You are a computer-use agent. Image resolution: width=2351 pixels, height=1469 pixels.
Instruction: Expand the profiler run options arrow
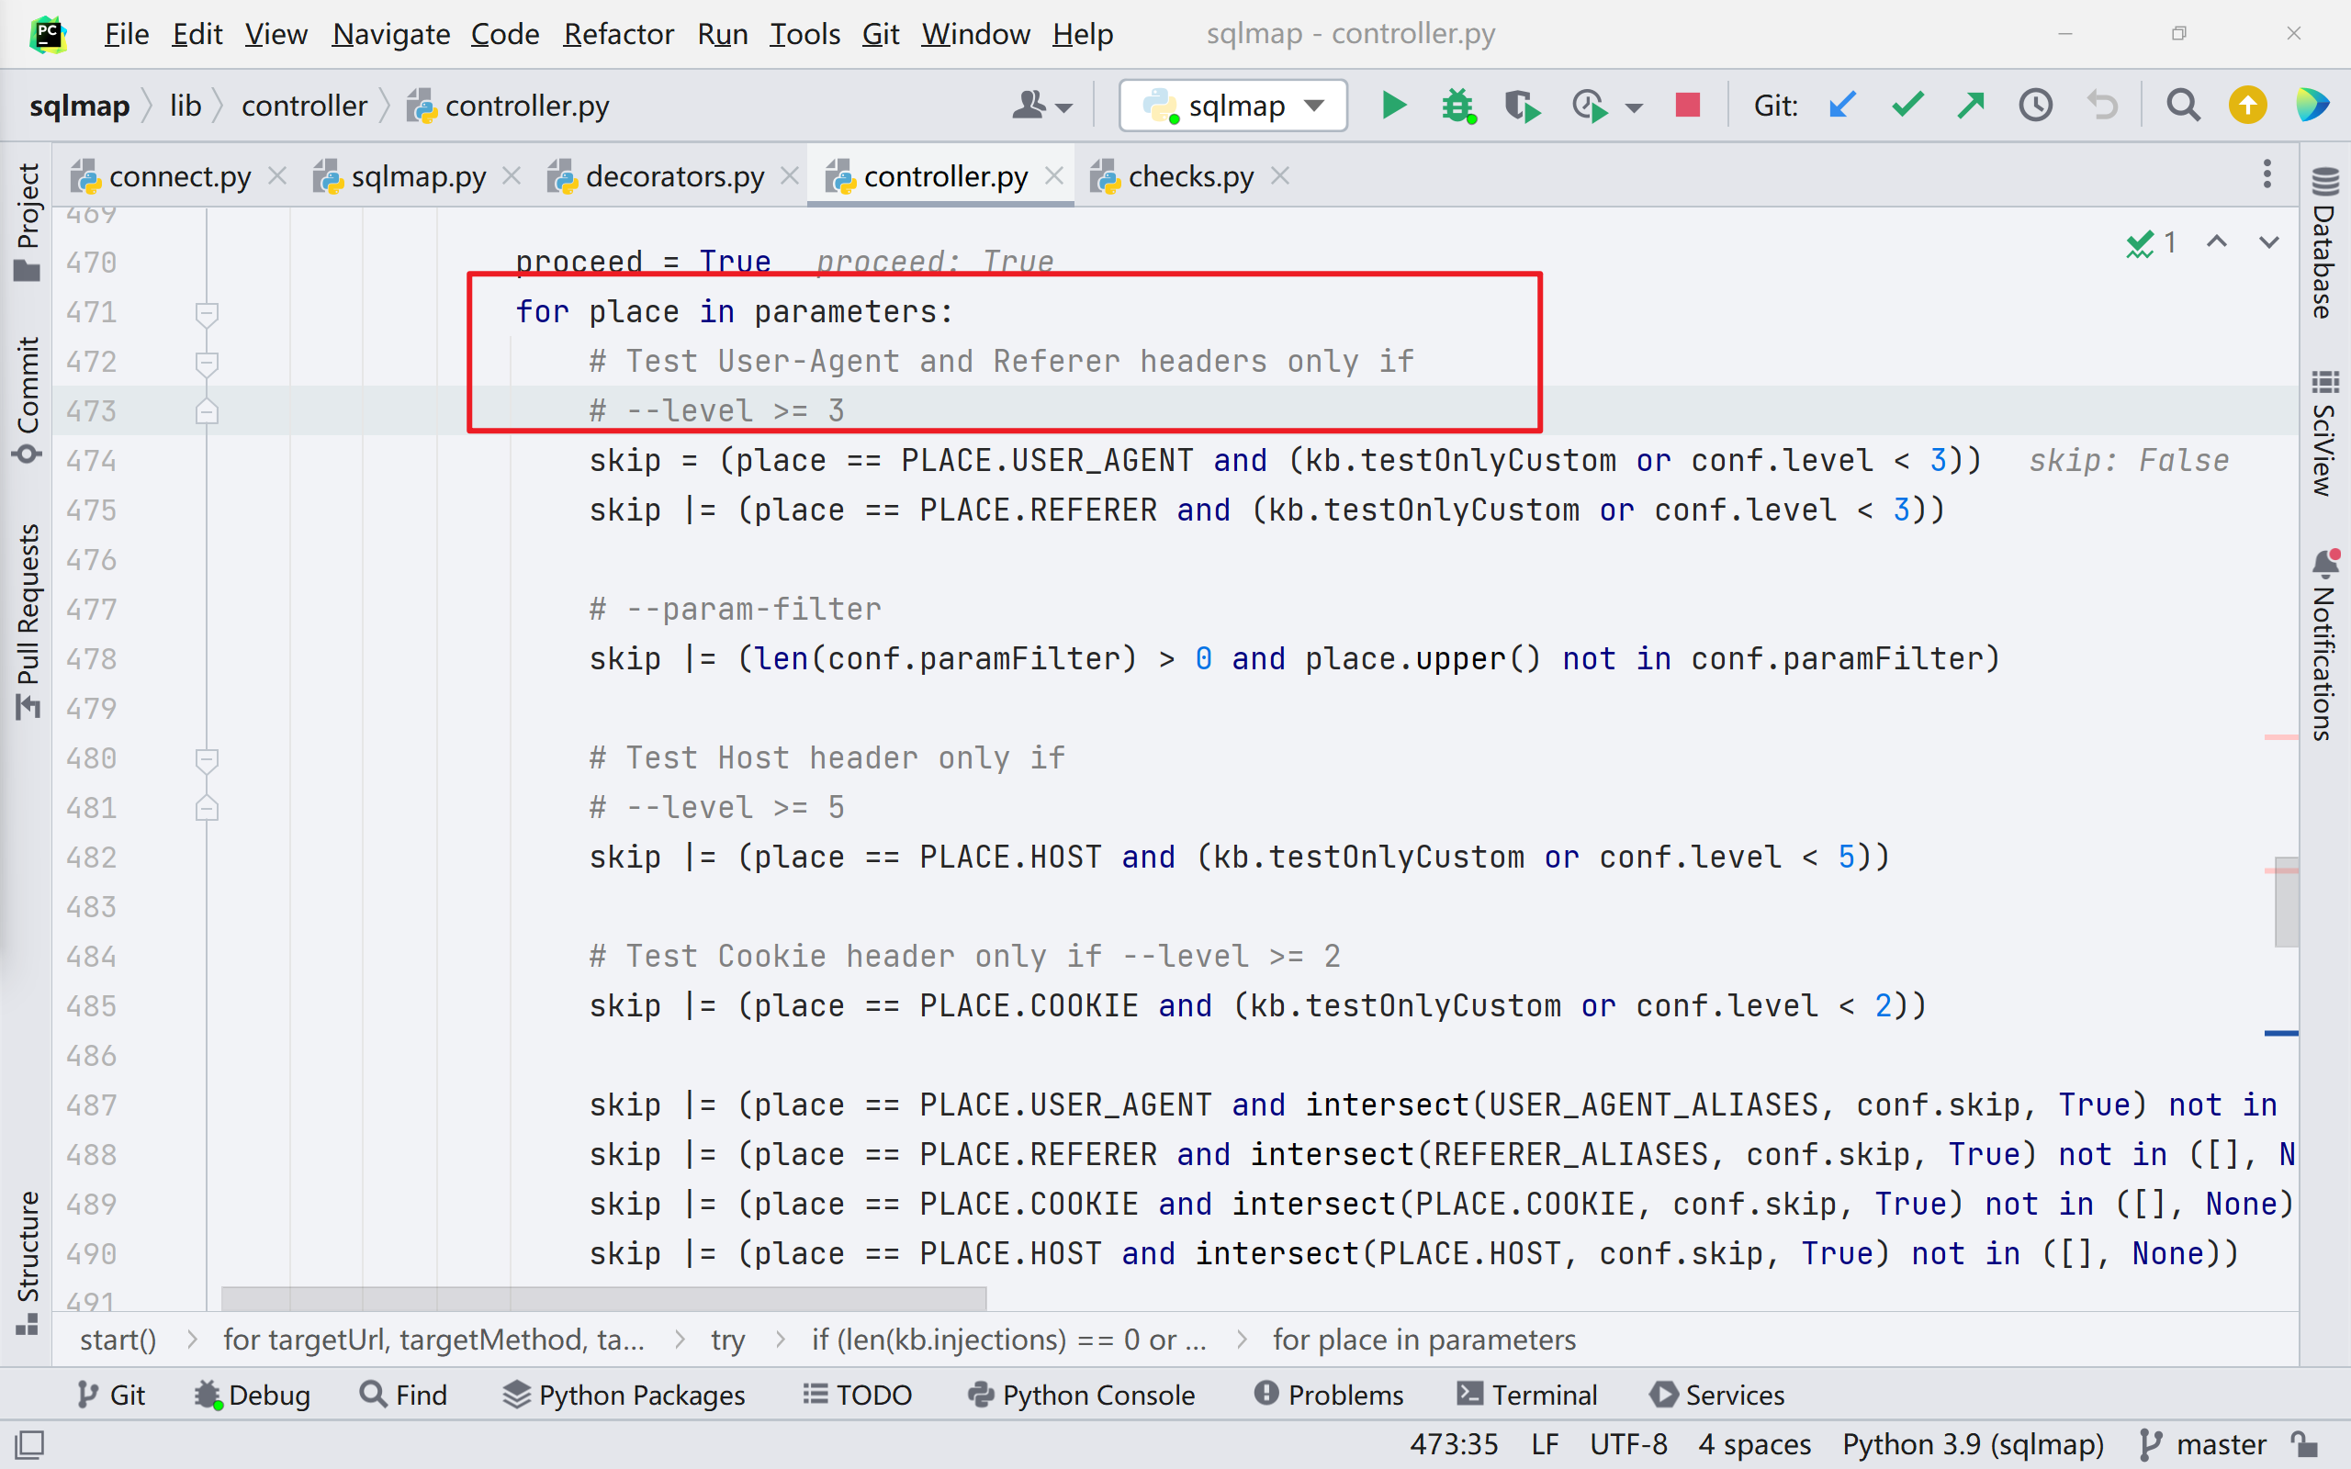(x=1634, y=107)
